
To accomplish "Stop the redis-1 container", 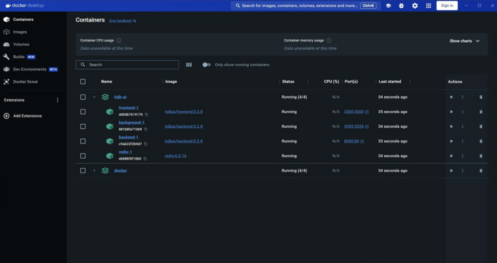I will click(x=451, y=156).
